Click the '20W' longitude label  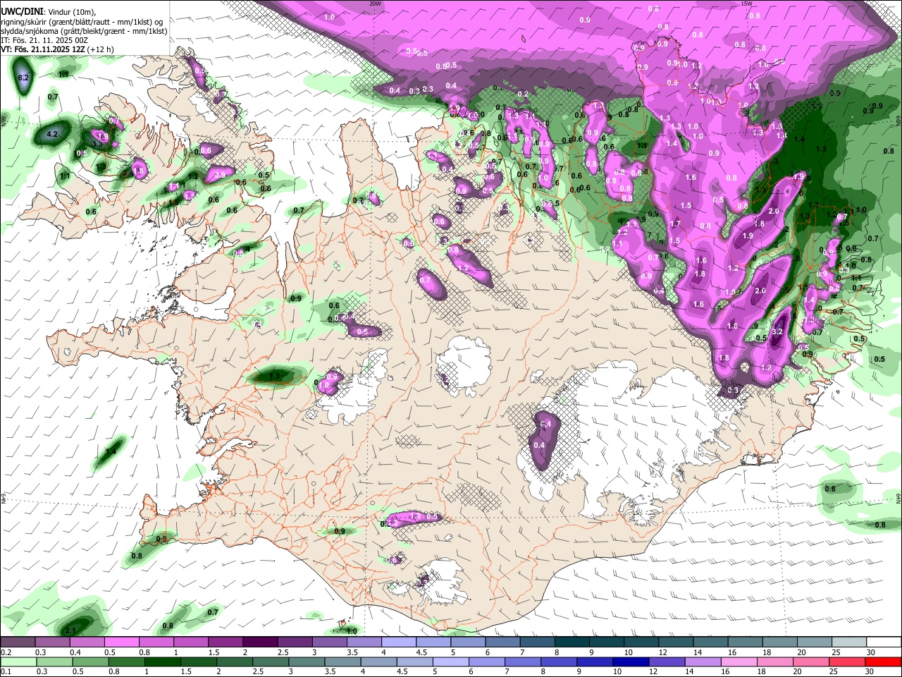coord(375,4)
